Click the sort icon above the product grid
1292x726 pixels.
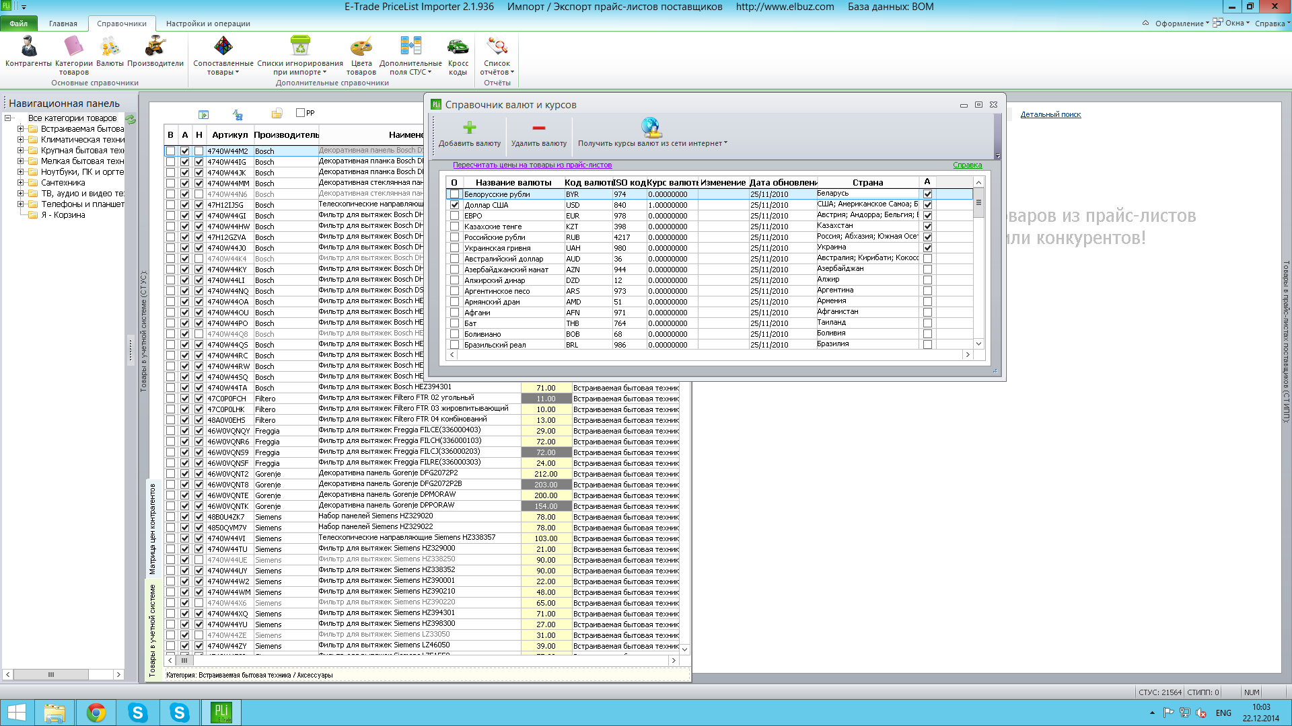(238, 114)
